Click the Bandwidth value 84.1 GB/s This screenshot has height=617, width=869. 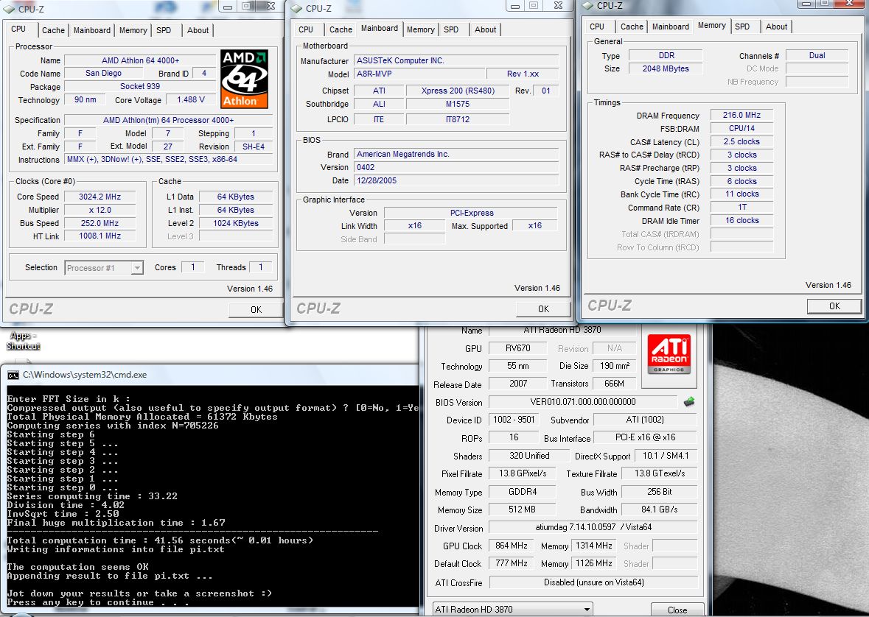point(659,510)
